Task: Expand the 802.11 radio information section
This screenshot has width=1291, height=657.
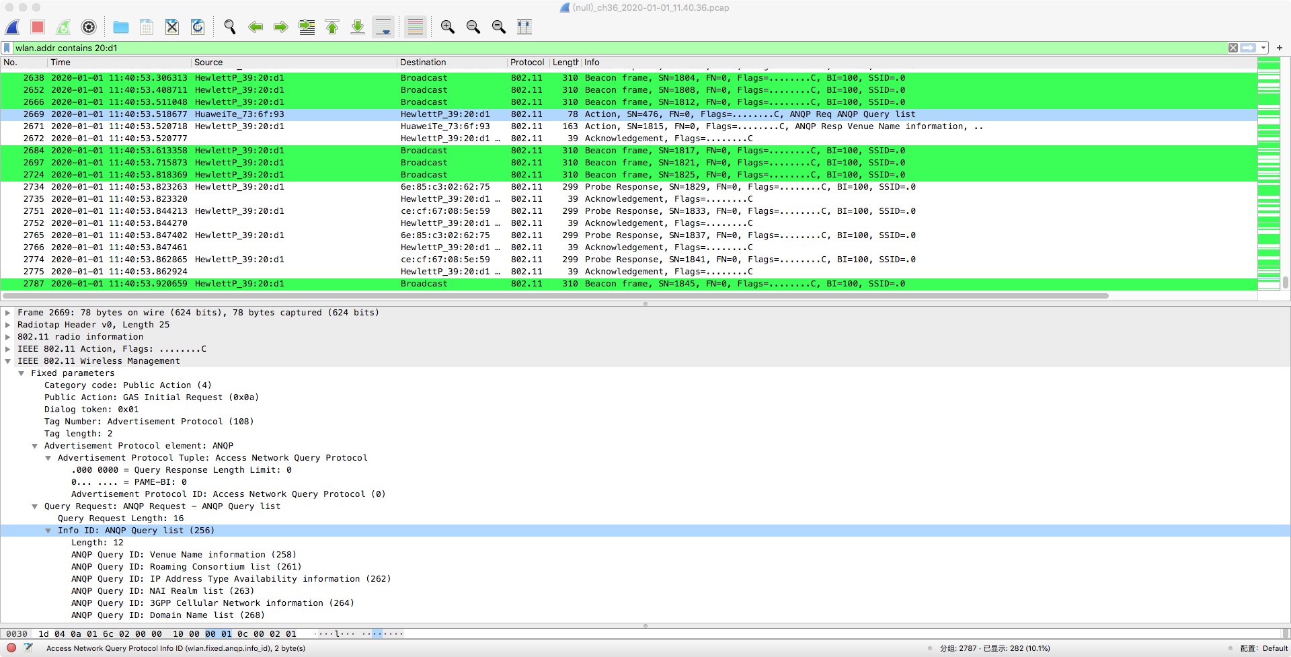Action: [7, 337]
